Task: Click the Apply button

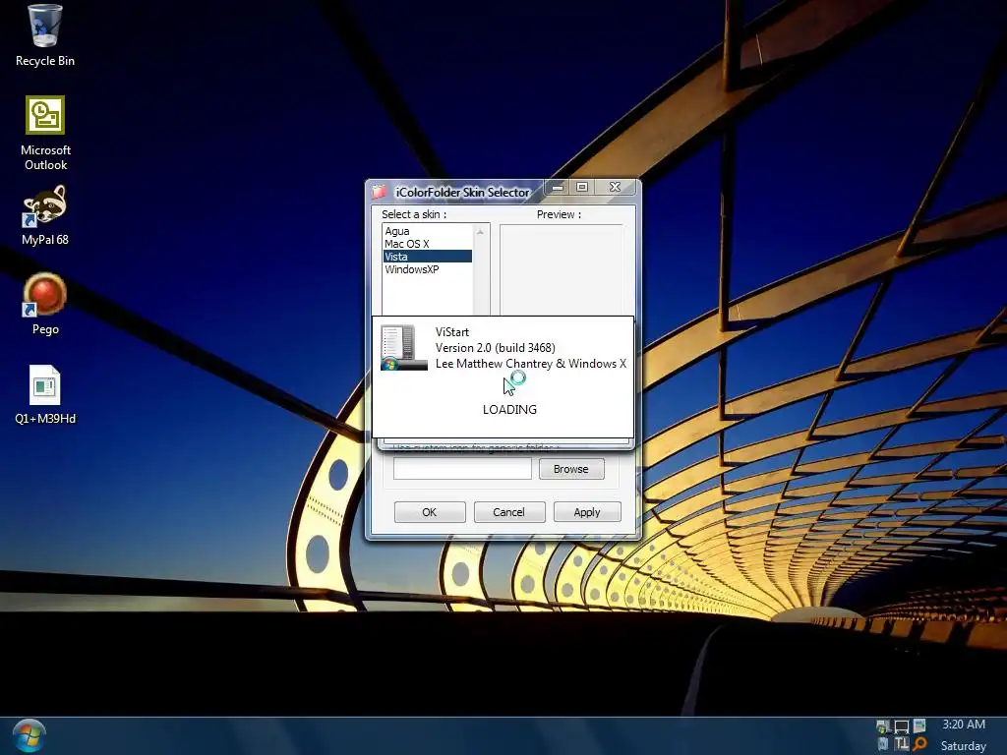Action: click(587, 511)
